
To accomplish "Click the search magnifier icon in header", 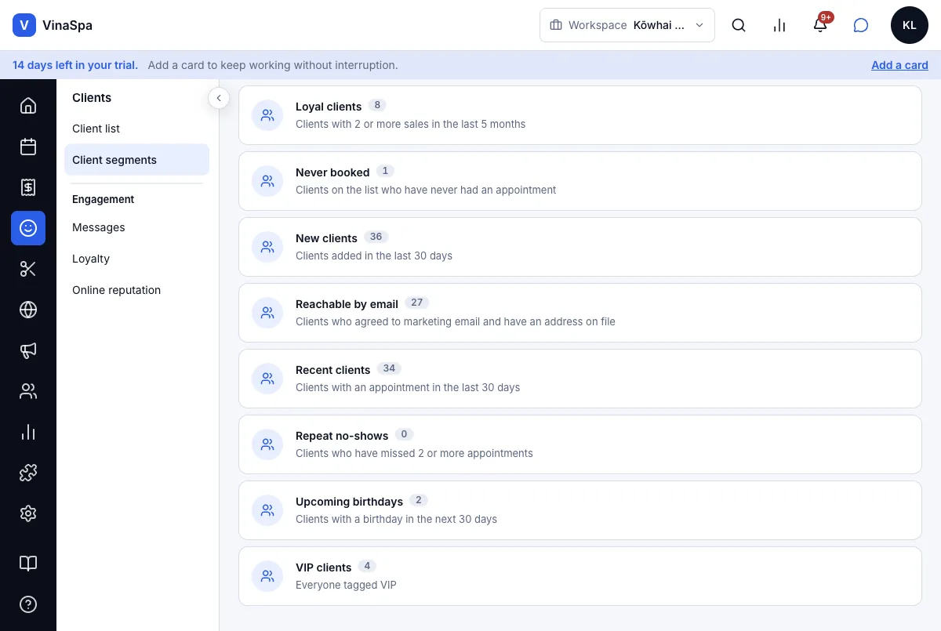I will tap(739, 25).
